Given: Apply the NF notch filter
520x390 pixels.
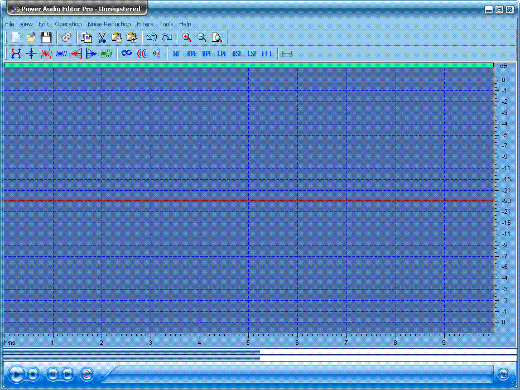Looking at the screenshot, I should [177, 54].
